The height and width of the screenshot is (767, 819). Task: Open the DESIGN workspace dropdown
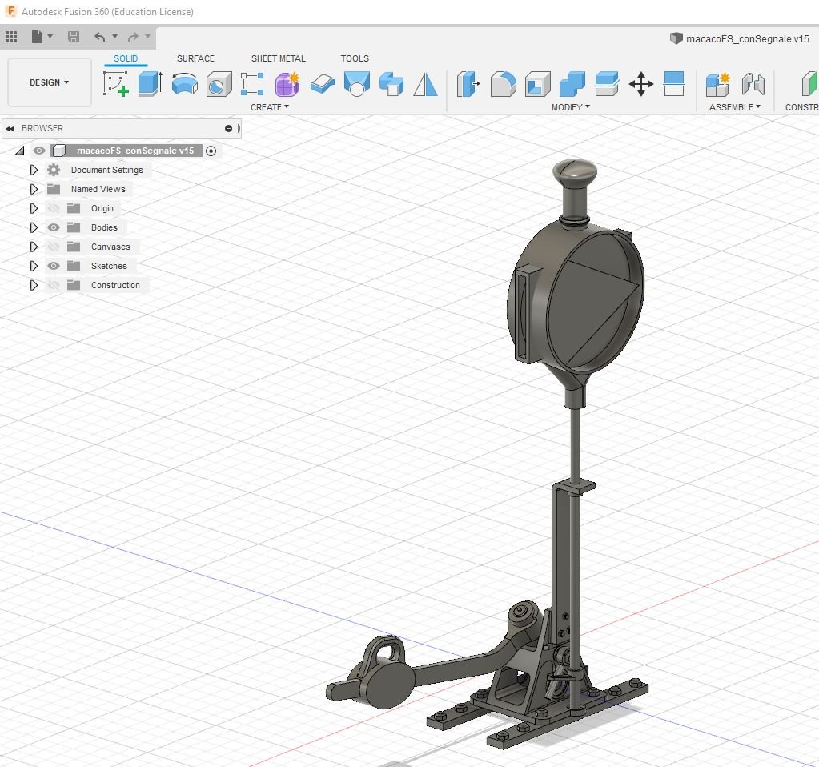49,82
